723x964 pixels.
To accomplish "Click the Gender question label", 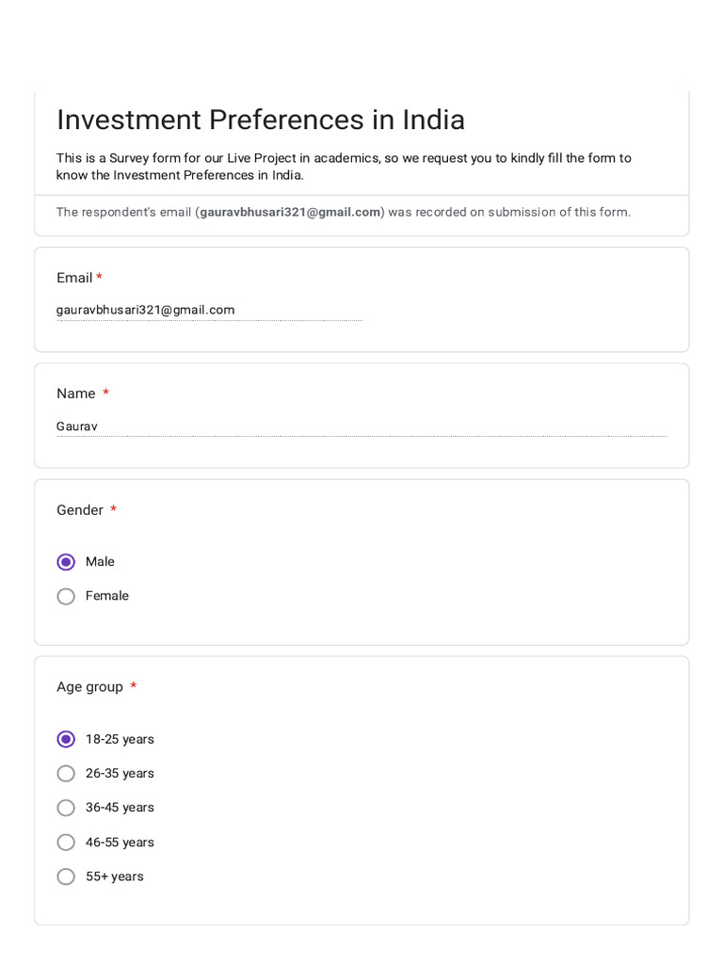I will click(80, 510).
